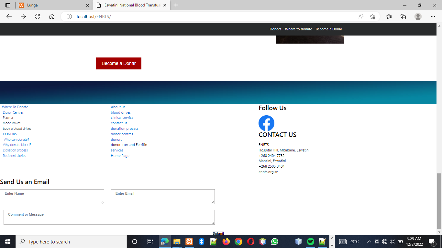Click the Facebook icon under Follow Us

click(266, 123)
